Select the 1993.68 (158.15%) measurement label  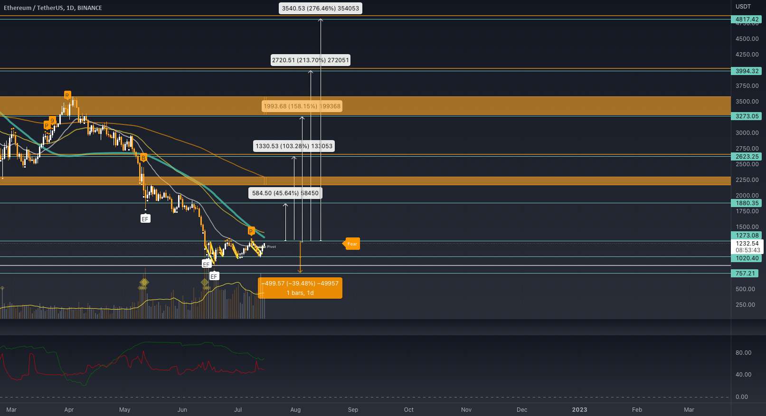302,106
